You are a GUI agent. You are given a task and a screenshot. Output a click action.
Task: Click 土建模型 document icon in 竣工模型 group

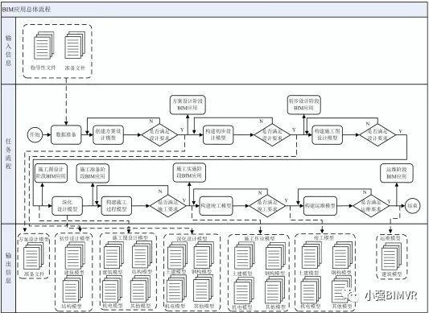coord(311,256)
